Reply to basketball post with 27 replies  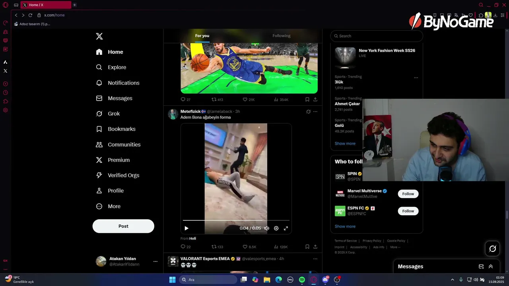[x=185, y=100]
